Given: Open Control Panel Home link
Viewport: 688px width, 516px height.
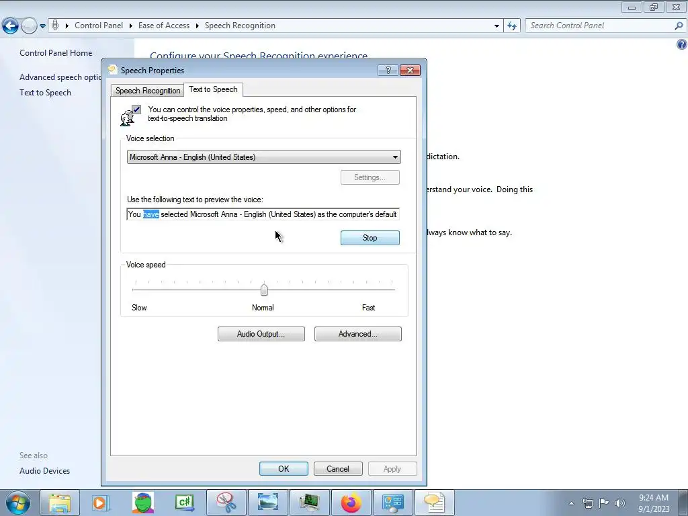Looking at the screenshot, I should click(x=56, y=52).
